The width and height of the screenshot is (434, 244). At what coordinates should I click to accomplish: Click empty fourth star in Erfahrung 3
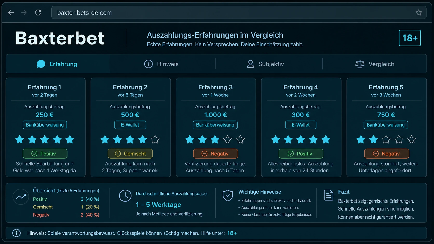[x=228, y=140]
